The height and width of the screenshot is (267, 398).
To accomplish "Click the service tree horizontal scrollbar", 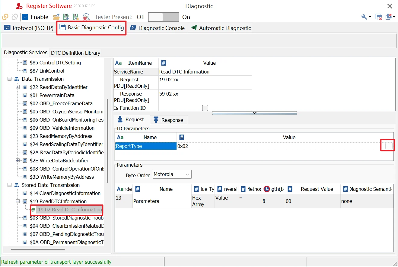I will 38,249.
